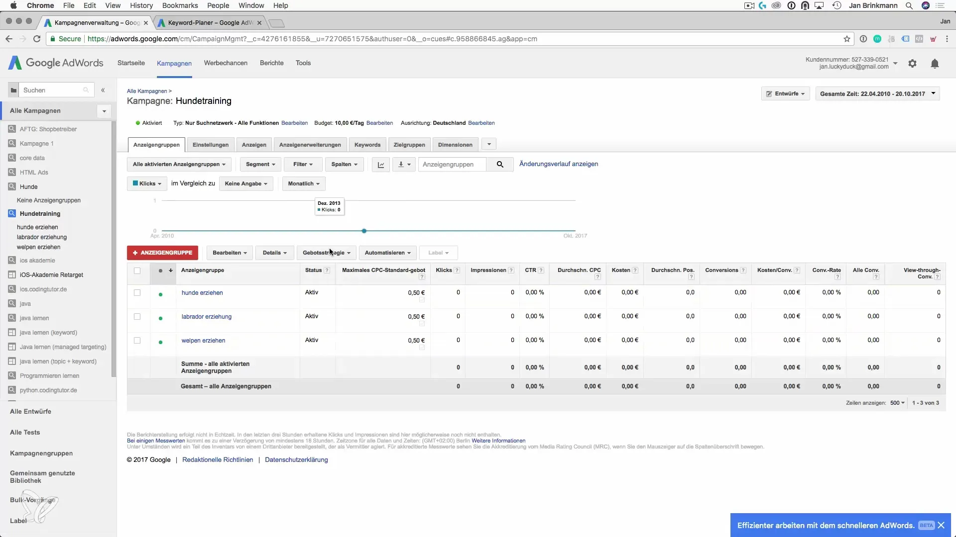Image resolution: width=956 pixels, height=537 pixels.
Task: Click the Klicks blue color swatch
Action: 135,183
